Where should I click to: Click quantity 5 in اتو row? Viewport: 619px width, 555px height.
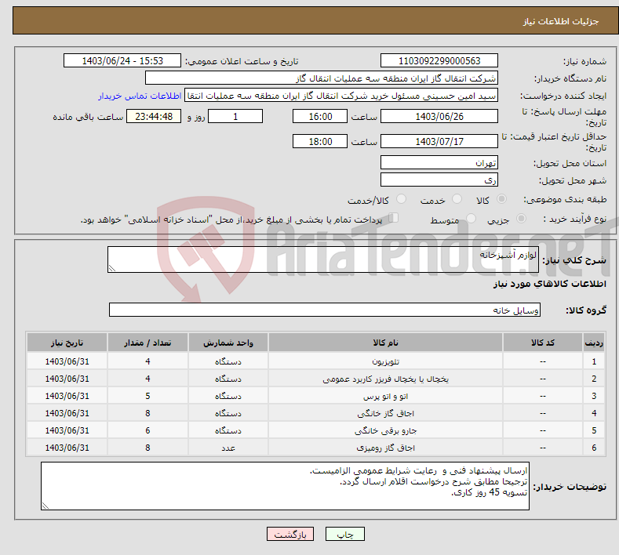point(147,396)
